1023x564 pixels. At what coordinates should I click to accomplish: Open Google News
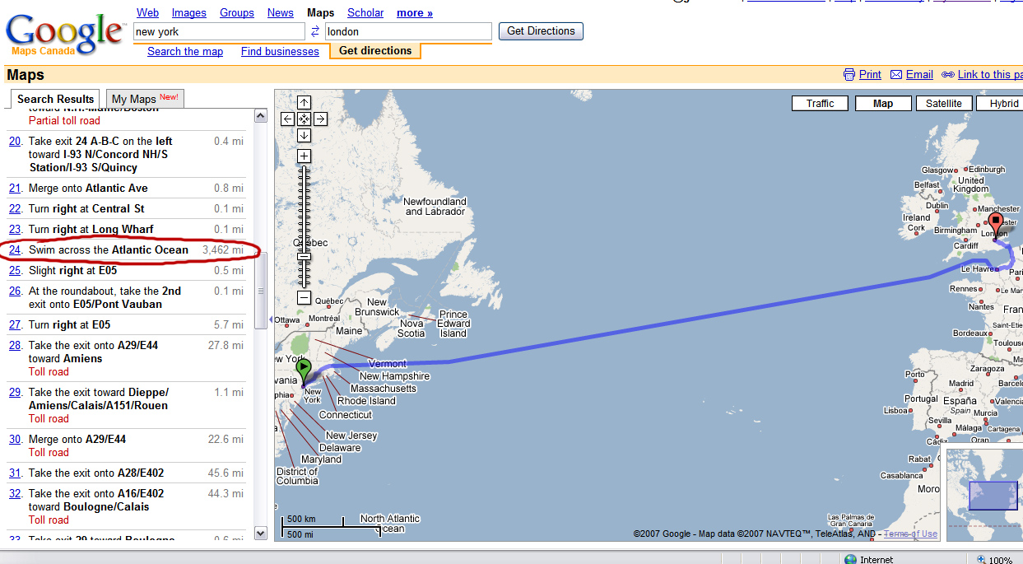(x=281, y=12)
